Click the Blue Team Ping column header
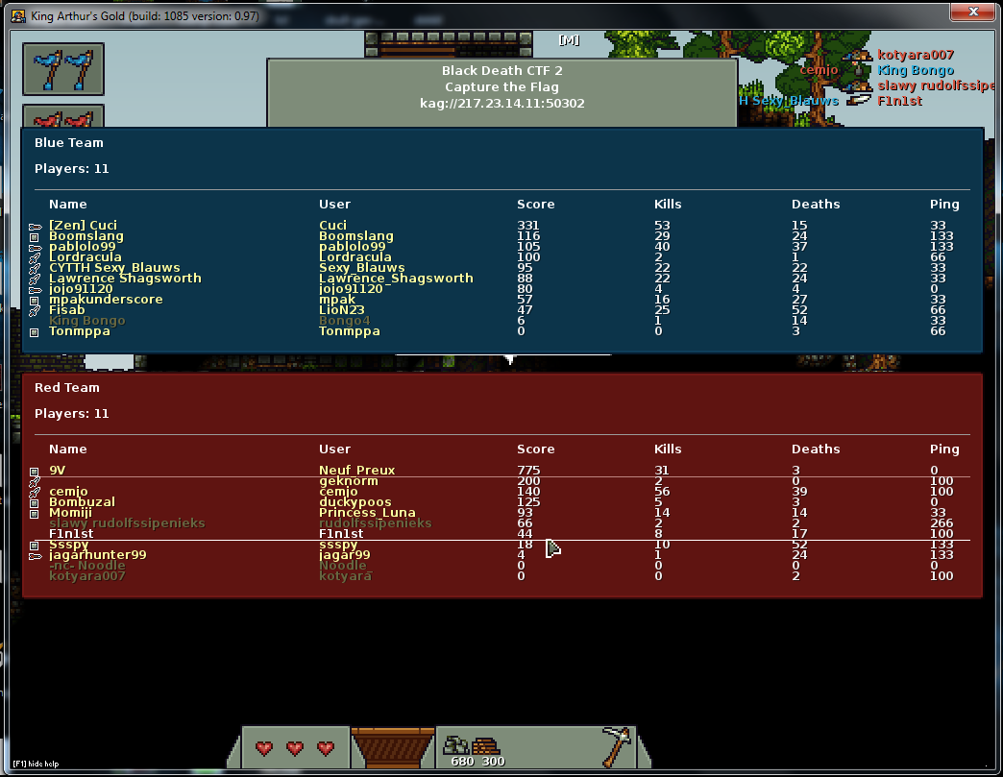 click(x=944, y=204)
